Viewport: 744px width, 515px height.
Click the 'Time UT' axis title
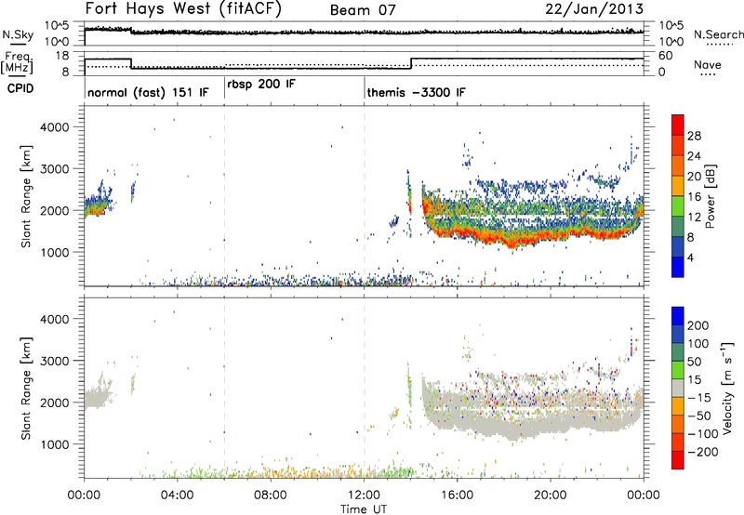click(364, 508)
